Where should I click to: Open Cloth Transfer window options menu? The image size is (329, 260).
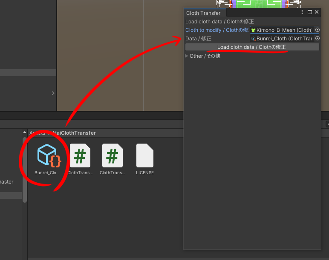tap(303, 12)
